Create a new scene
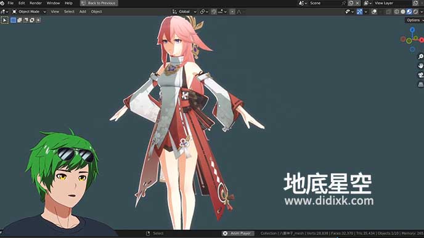424x238 pixels. coord(351,3)
